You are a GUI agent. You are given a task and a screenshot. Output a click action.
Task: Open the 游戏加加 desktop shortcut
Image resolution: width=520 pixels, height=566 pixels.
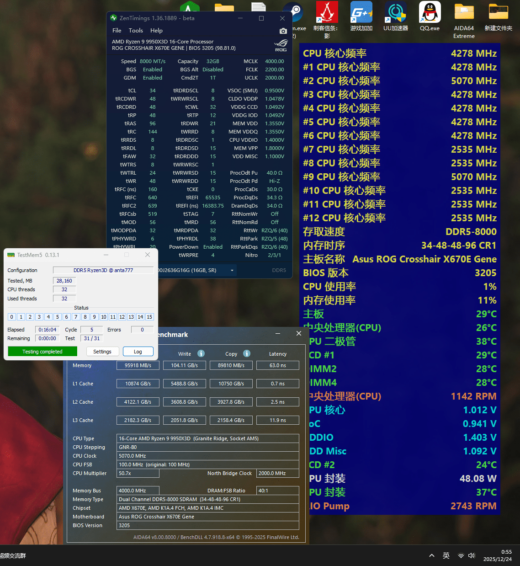(361, 16)
